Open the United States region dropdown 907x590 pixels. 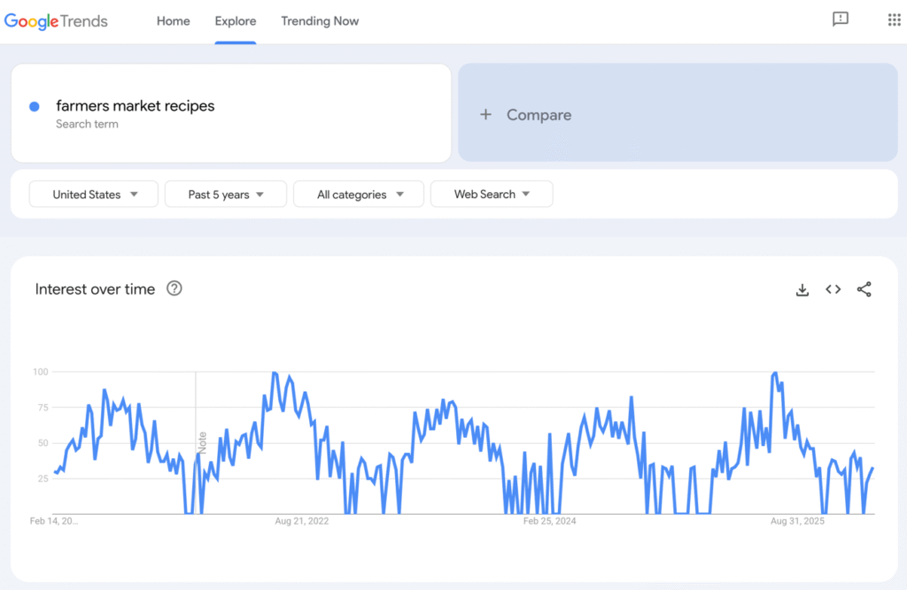coord(93,194)
